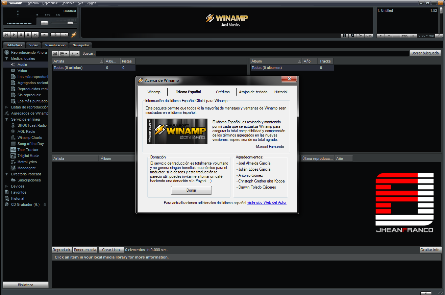
Task: Start playback with the Play button
Action: pyautogui.click(x=14, y=34)
